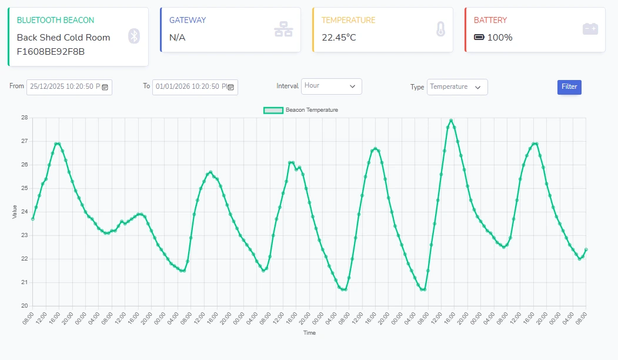Expand the Type dropdown showing Temperature
The width and height of the screenshot is (618, 360).
click(457, 87)
